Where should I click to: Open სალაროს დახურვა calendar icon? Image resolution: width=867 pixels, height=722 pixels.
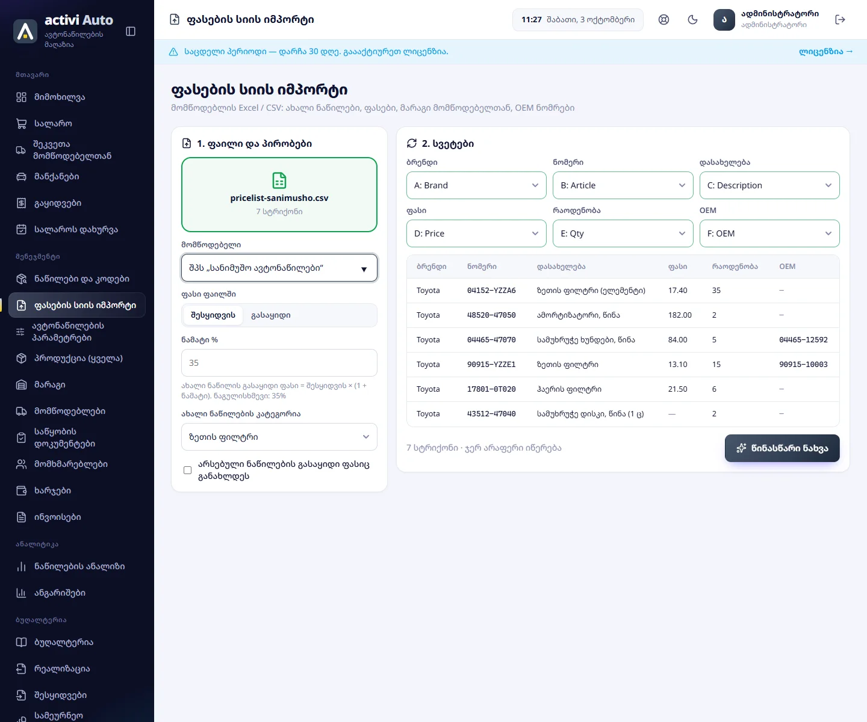(22, 229)
